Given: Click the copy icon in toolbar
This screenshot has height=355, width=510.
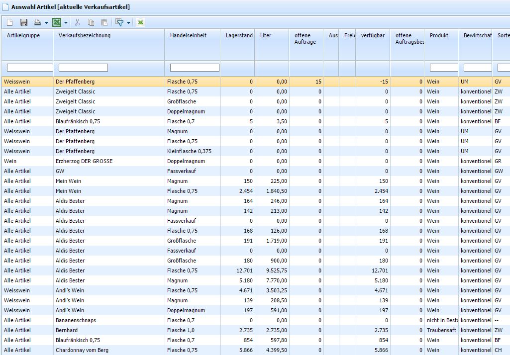Looking at the screenshot, I should pyautogui.click(x=91, y=22).
